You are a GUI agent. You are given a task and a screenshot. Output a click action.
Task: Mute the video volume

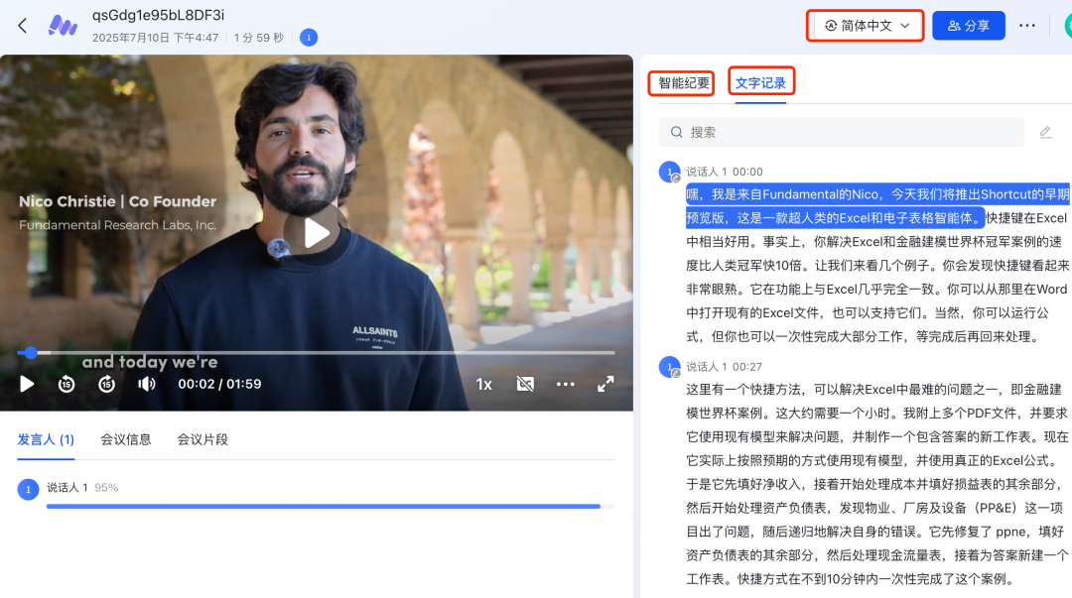[x=147, y=384]
